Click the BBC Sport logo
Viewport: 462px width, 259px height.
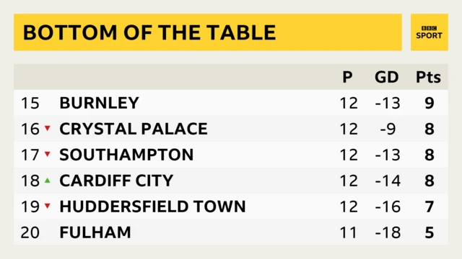pyautogui.click(x=429, y=32)
